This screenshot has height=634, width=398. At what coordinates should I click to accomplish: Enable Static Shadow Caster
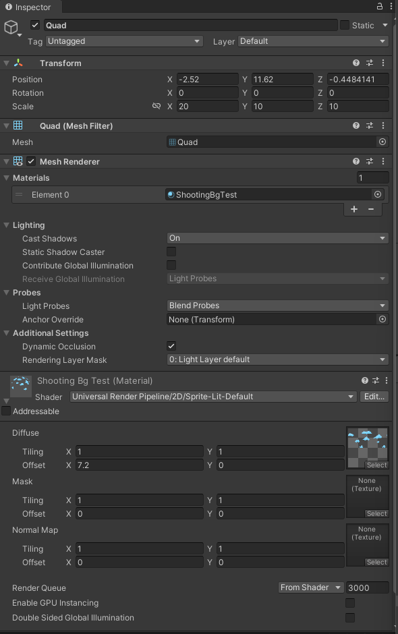[171, 252]
